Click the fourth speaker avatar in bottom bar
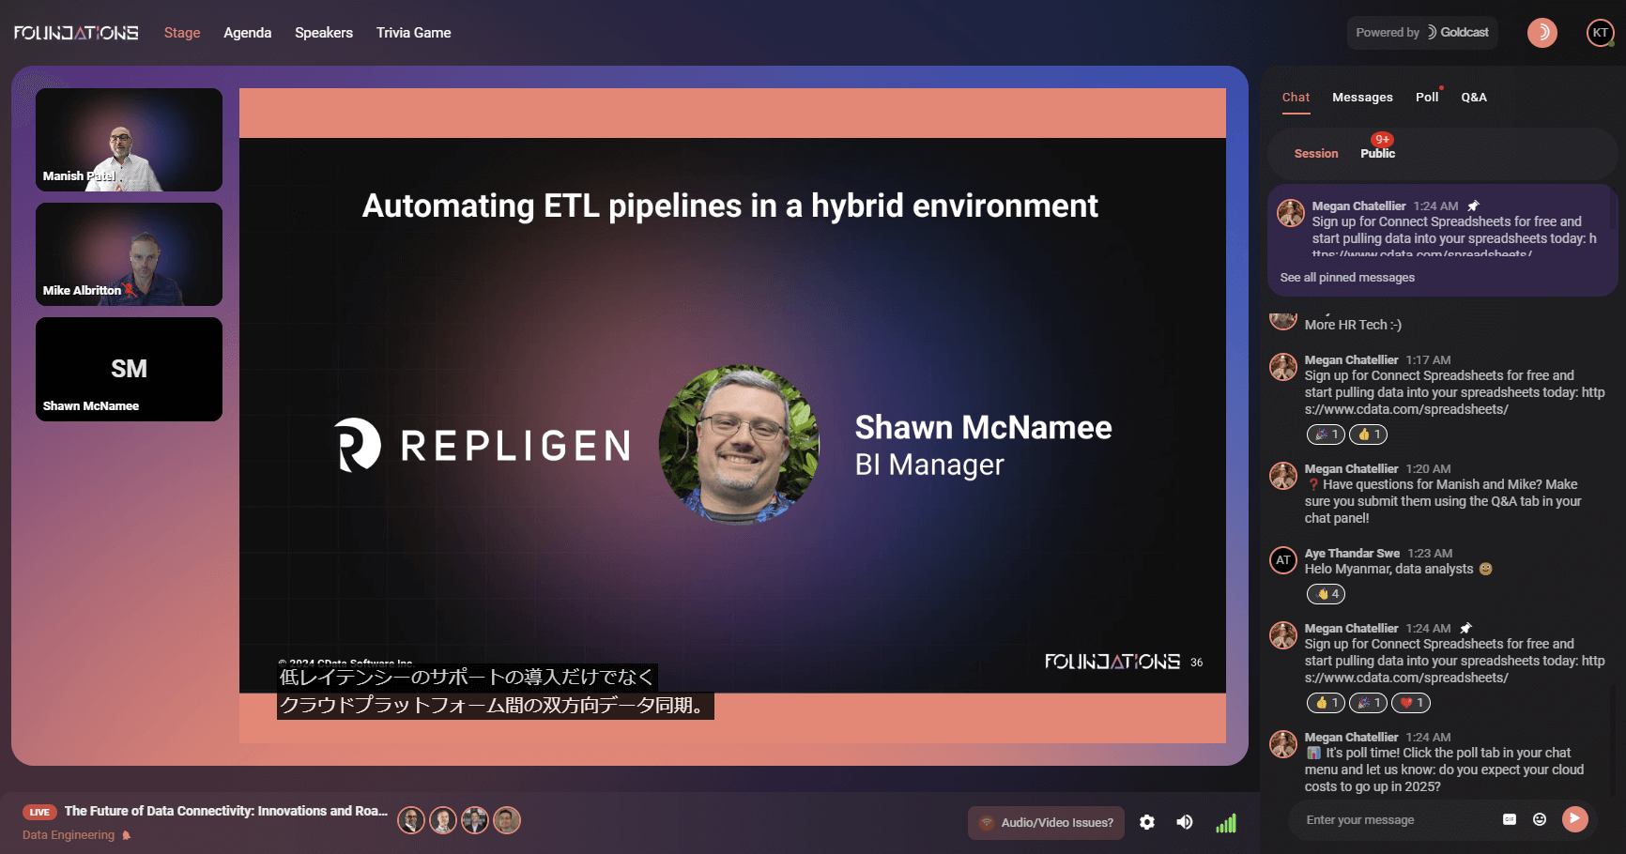The image size is (1626, 854). point(507,820)
